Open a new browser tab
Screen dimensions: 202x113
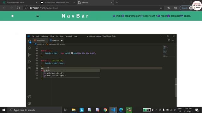click(x=117, y=3)
